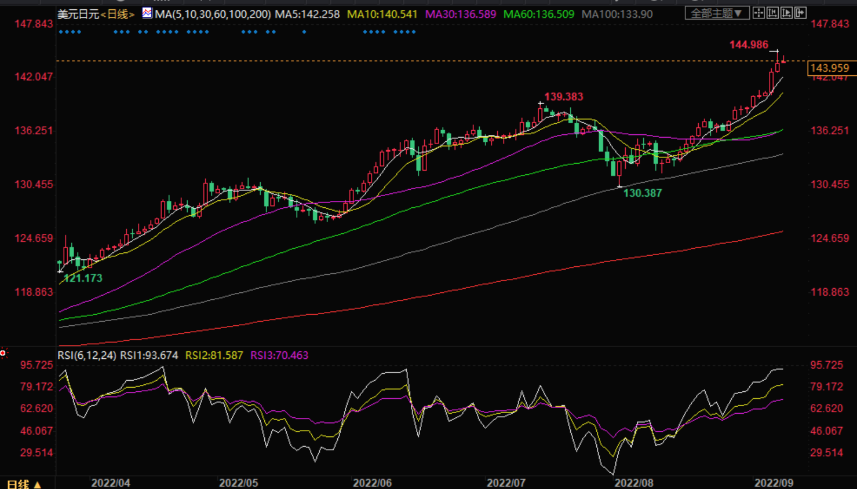Expand the 日线 period selector at bottom left
This screenshot has width=857, height=489.
click(24, 484)
